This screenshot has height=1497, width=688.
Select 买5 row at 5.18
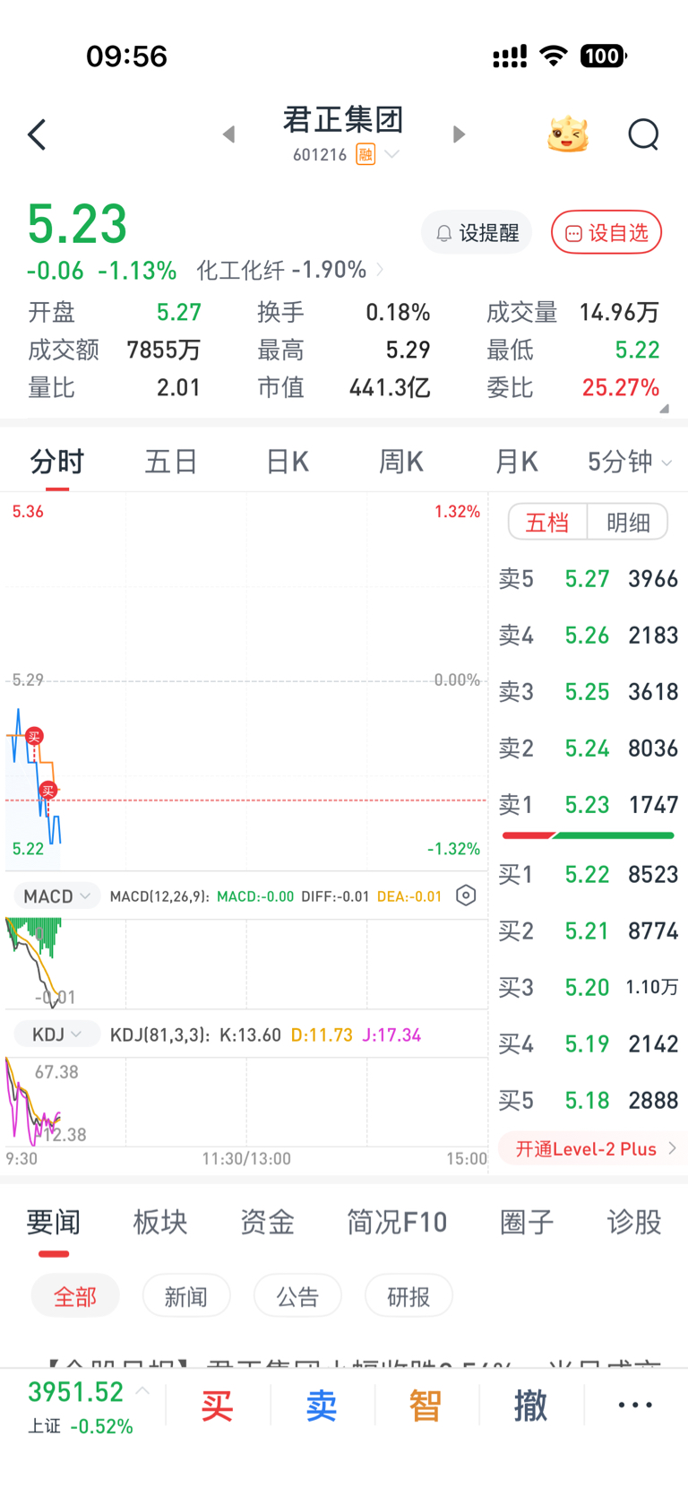589,1101
